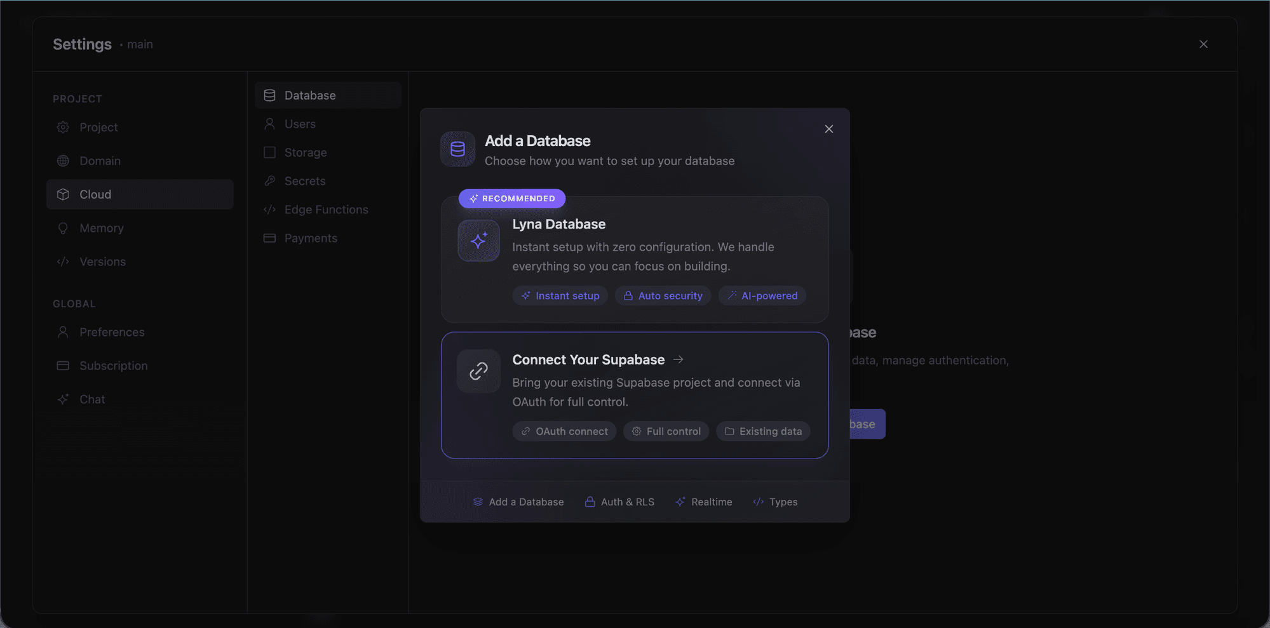Open the Domain settings section
The image size is (1270, 628).
140,161
